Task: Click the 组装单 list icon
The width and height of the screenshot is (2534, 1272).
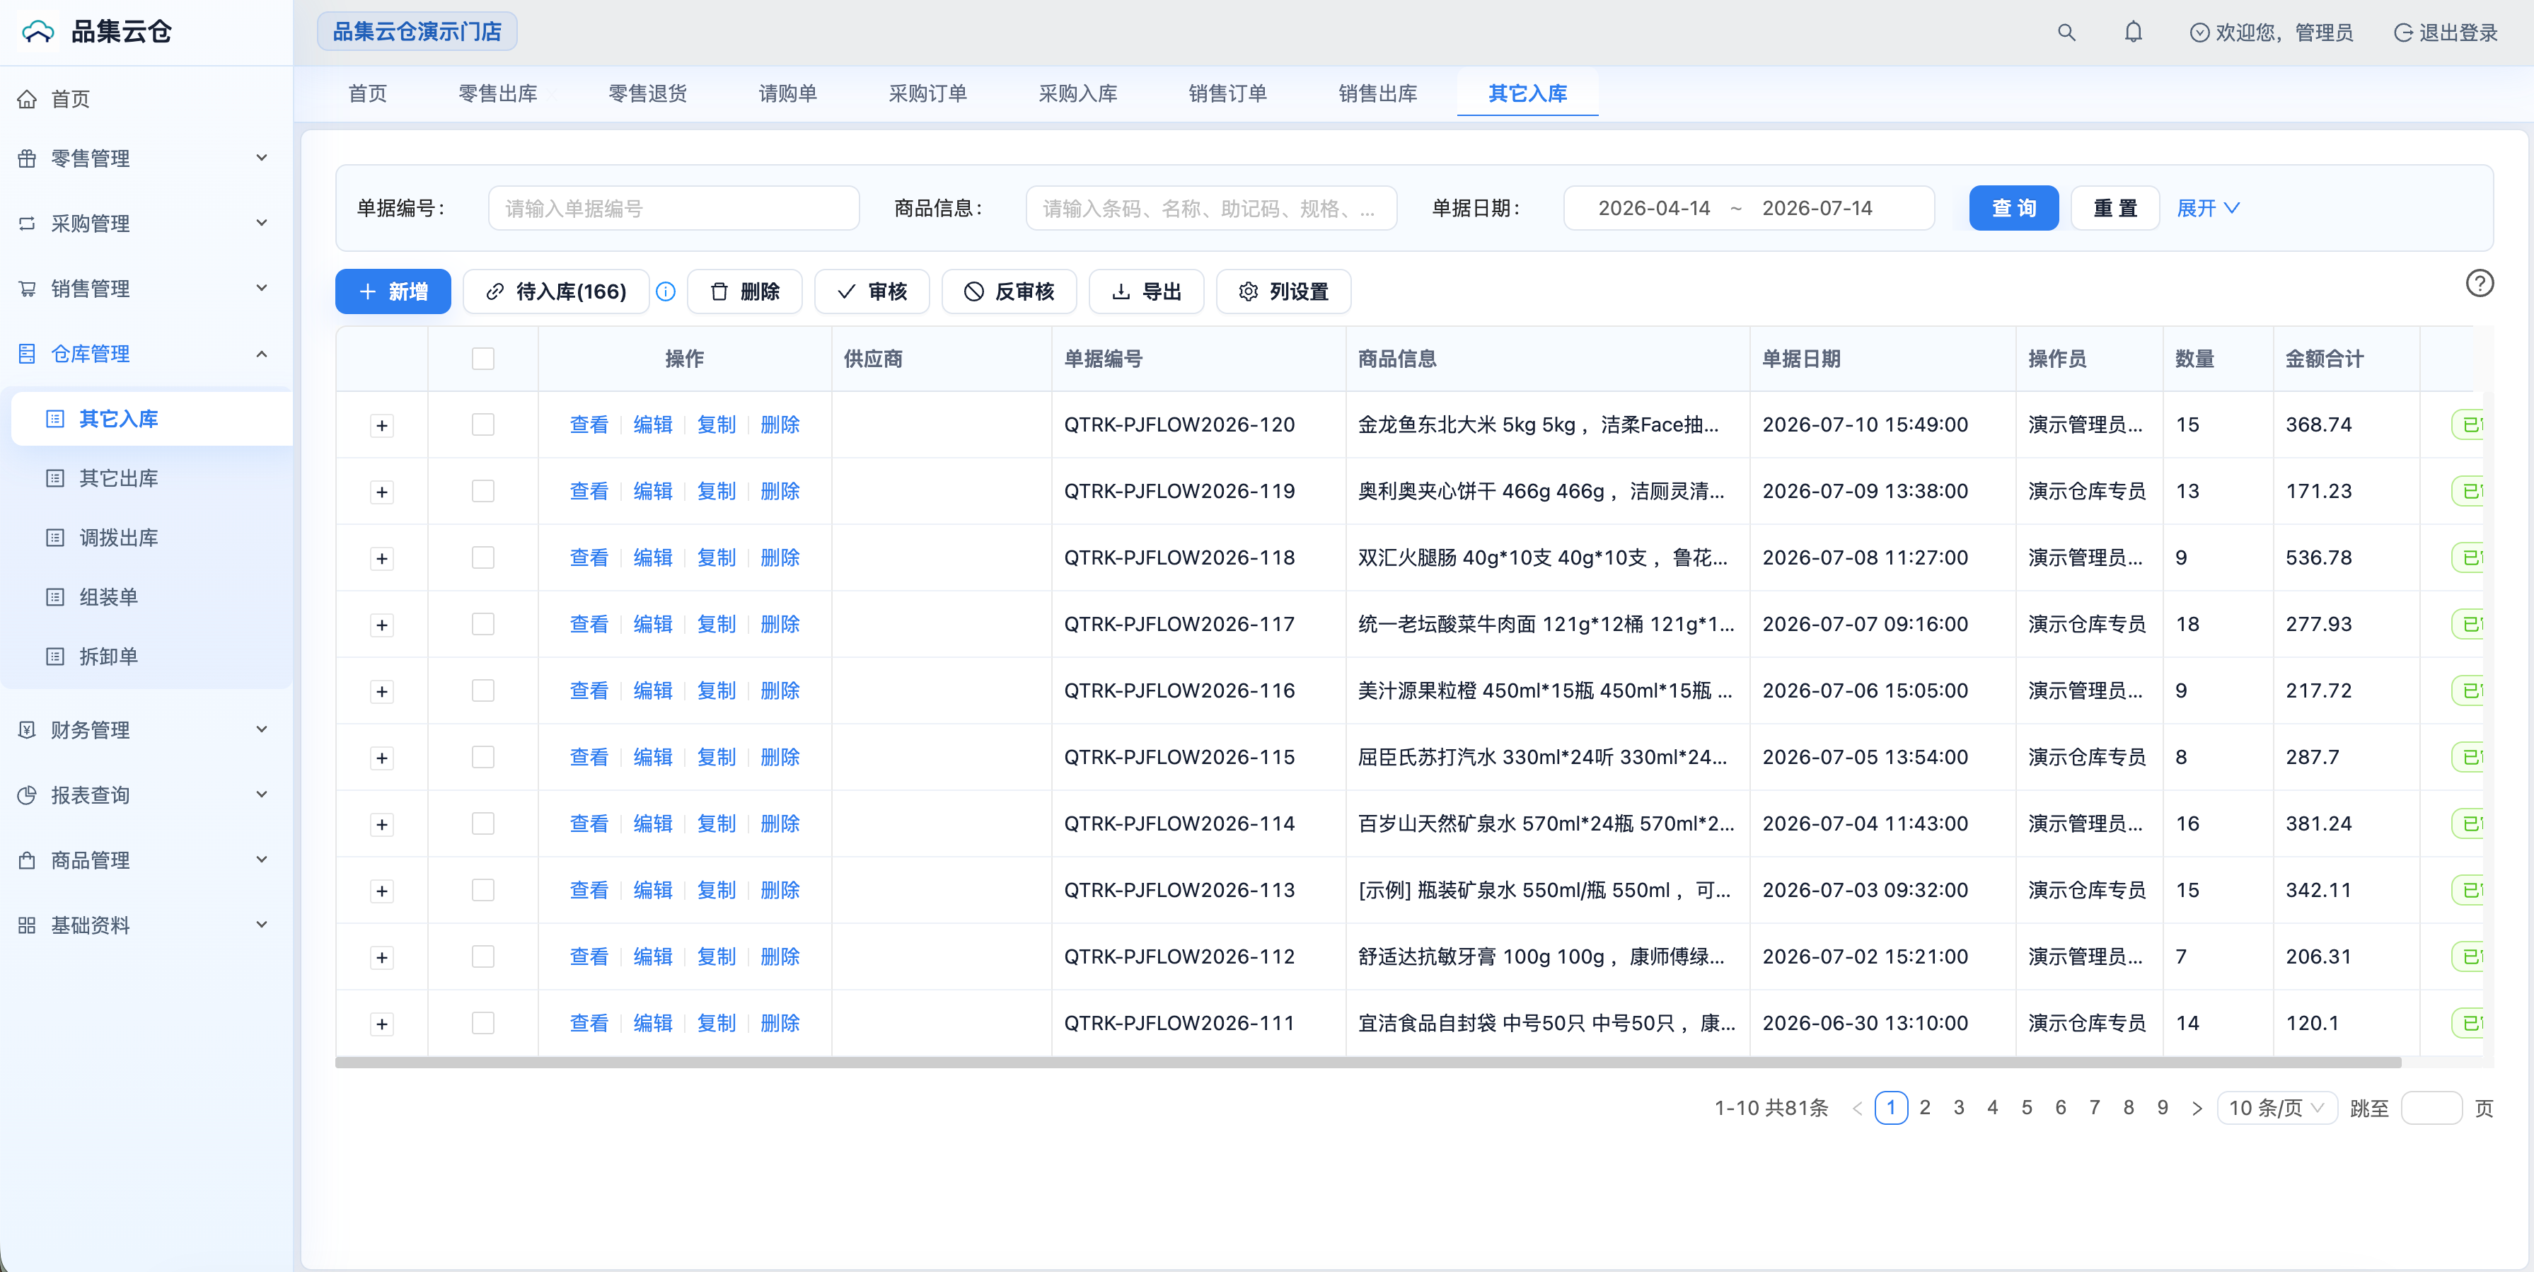Action: click(55, 597)
